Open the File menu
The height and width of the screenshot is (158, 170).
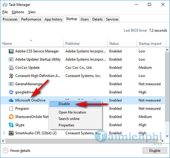(x=5, y=12)
